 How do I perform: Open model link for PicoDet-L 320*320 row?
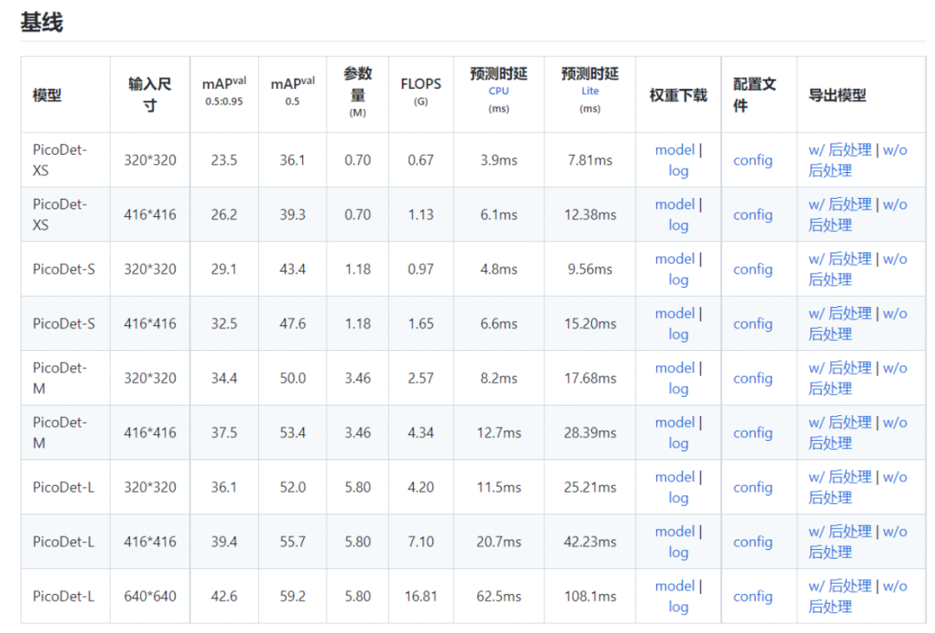674,477
